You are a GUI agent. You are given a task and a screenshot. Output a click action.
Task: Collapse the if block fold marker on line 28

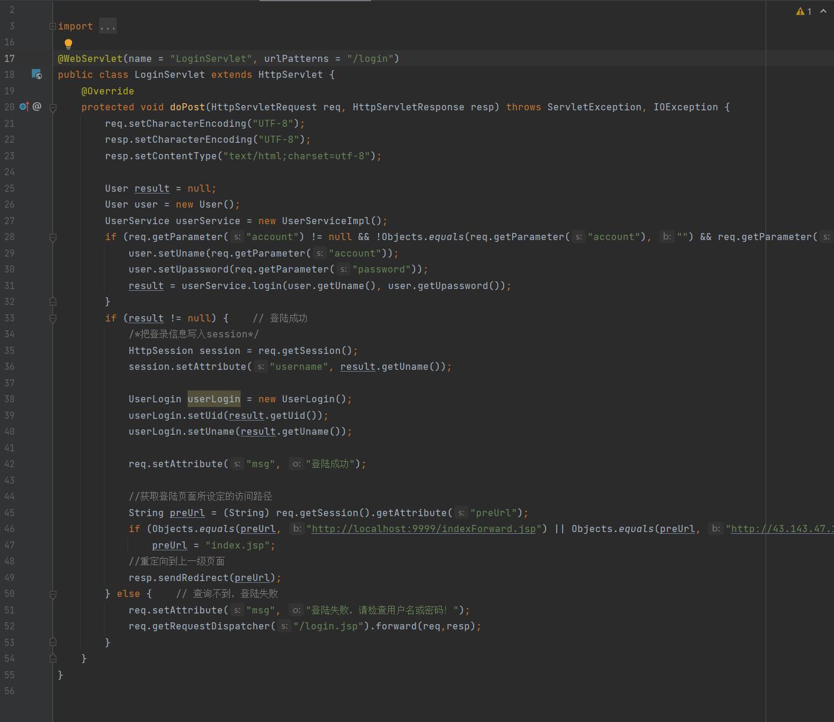coord(52,237)
